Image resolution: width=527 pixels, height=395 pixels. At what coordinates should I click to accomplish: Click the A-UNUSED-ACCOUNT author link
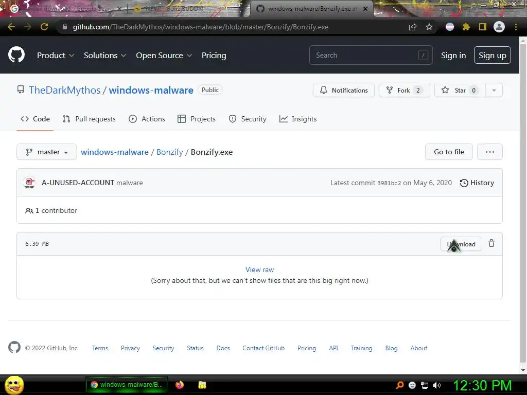tap(78, 183)
